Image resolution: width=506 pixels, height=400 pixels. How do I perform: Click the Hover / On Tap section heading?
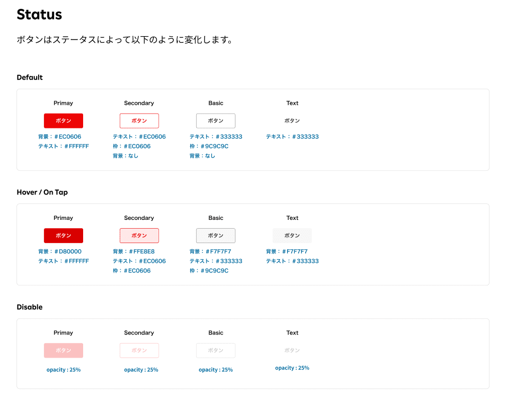coord(42,192)
